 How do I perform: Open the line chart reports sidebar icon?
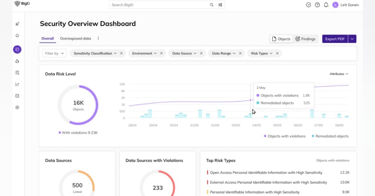(17, 84)
